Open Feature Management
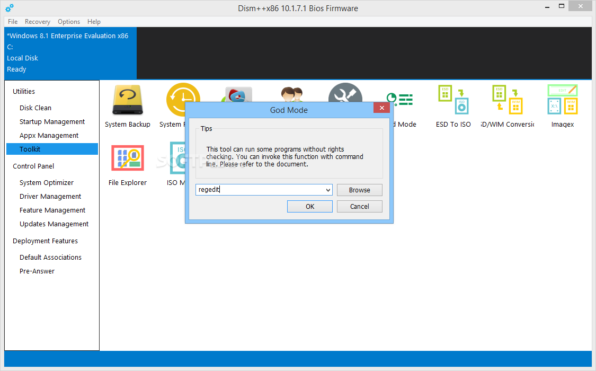596x371 pixels. tap(52, 210)
